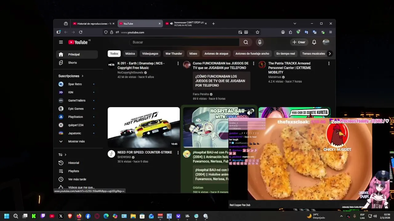Show more subscriptions with Mostrar más
Screen dimensions: 394x221
[77, 142]
